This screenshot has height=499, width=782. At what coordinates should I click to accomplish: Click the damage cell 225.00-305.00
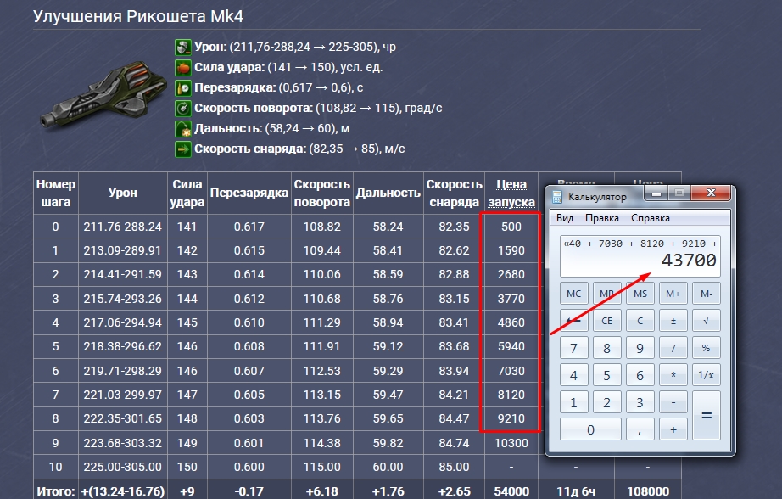pyautogui.click(x=123, y=467)
